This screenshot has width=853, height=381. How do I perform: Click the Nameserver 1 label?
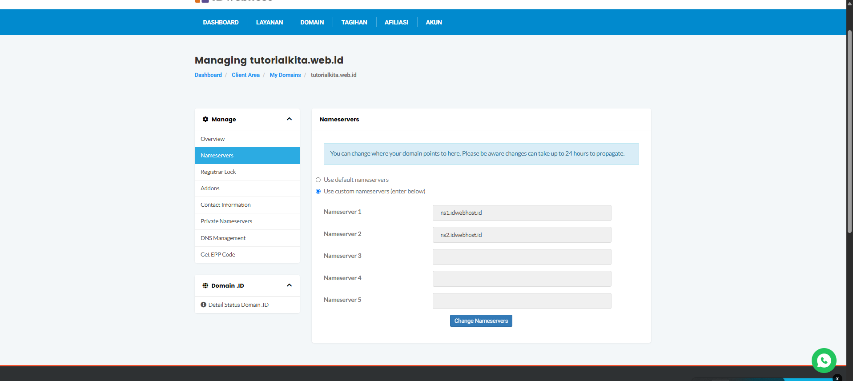[x=342, y=212]
